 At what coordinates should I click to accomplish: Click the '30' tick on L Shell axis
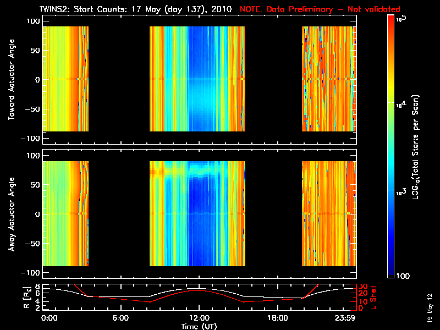363,286
